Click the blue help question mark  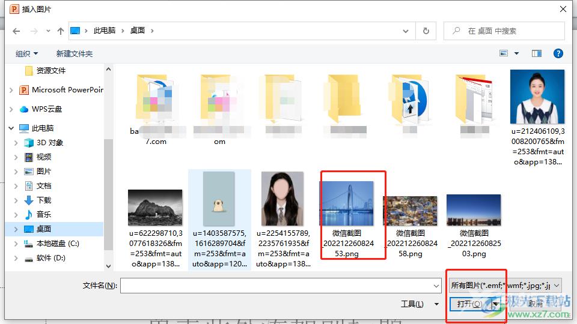558,53
